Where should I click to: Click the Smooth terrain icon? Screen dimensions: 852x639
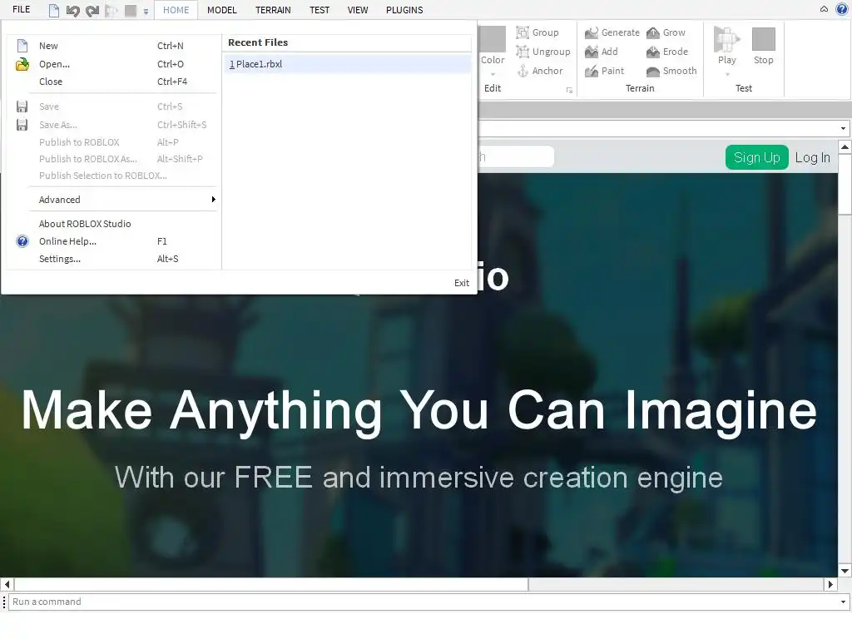[x=652, y=72]
